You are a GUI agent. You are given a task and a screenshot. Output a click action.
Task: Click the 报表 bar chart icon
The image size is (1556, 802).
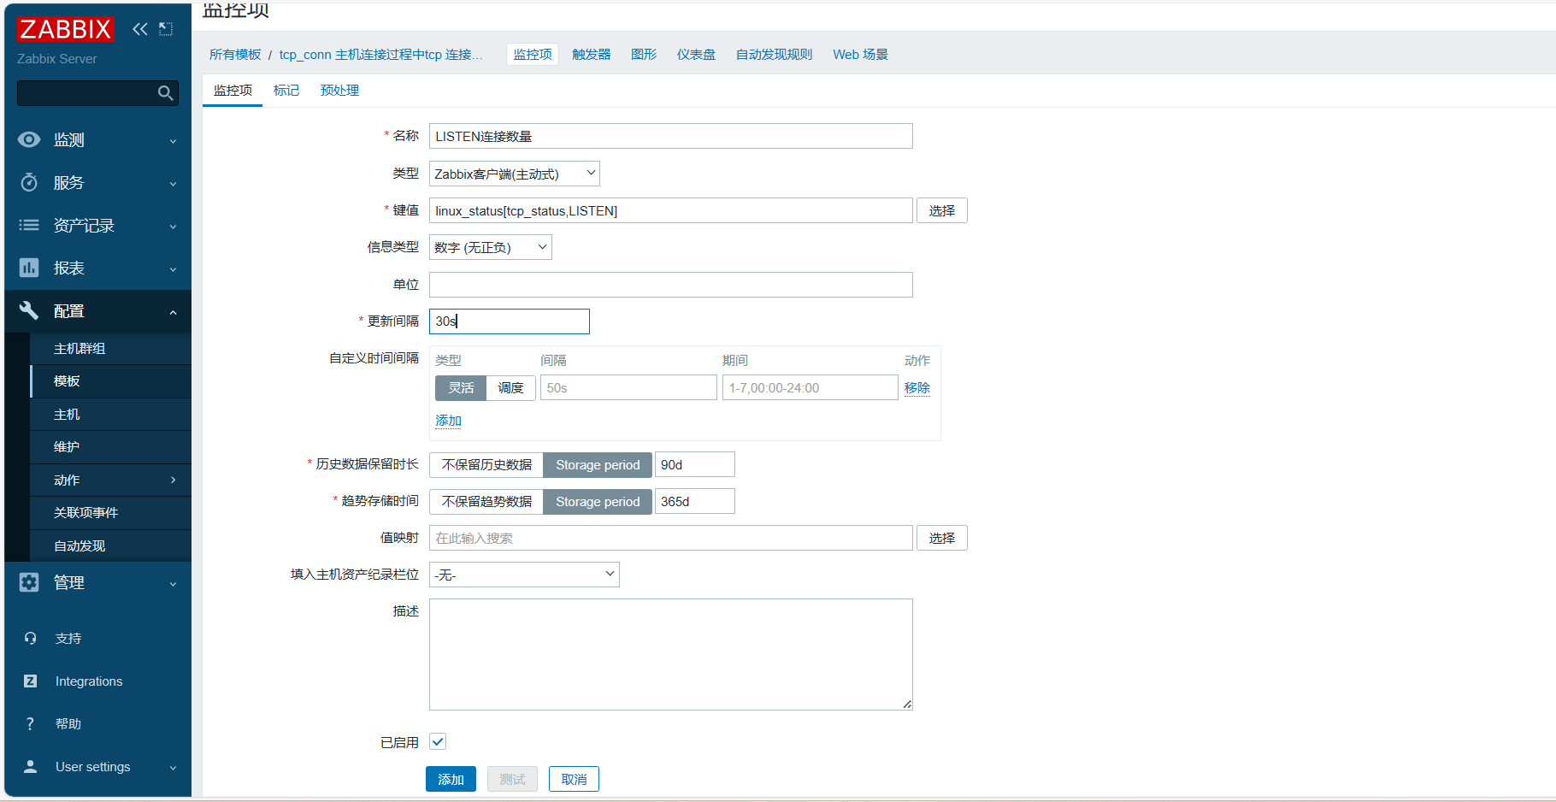[x=29, y=268]
